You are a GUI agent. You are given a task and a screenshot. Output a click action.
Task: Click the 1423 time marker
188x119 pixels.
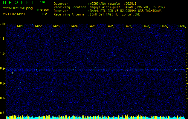point(56,26)
